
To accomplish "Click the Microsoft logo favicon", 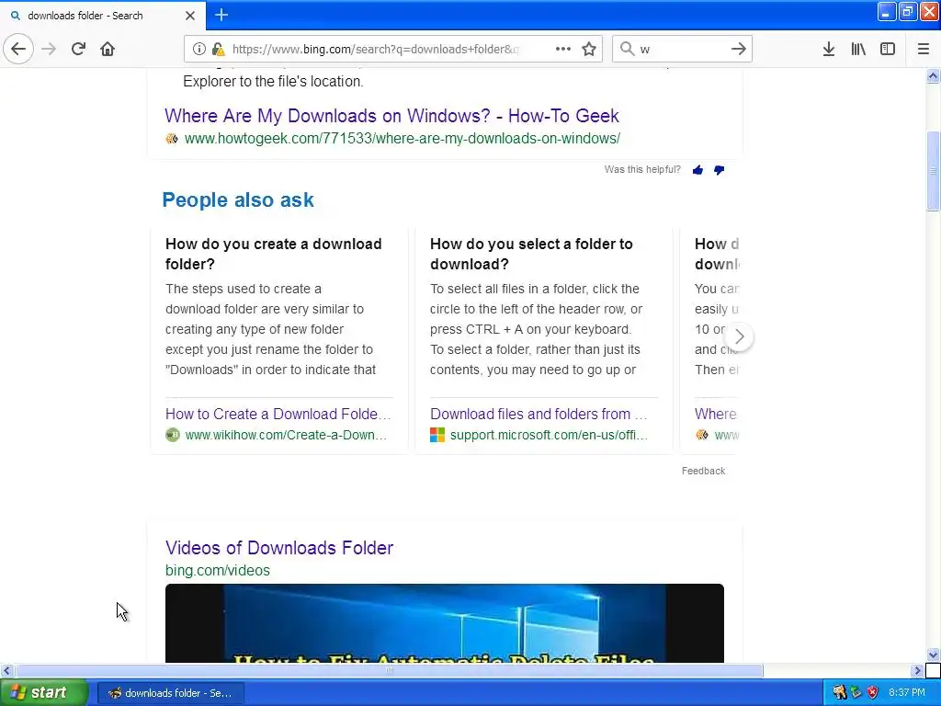I will (437, 435).
